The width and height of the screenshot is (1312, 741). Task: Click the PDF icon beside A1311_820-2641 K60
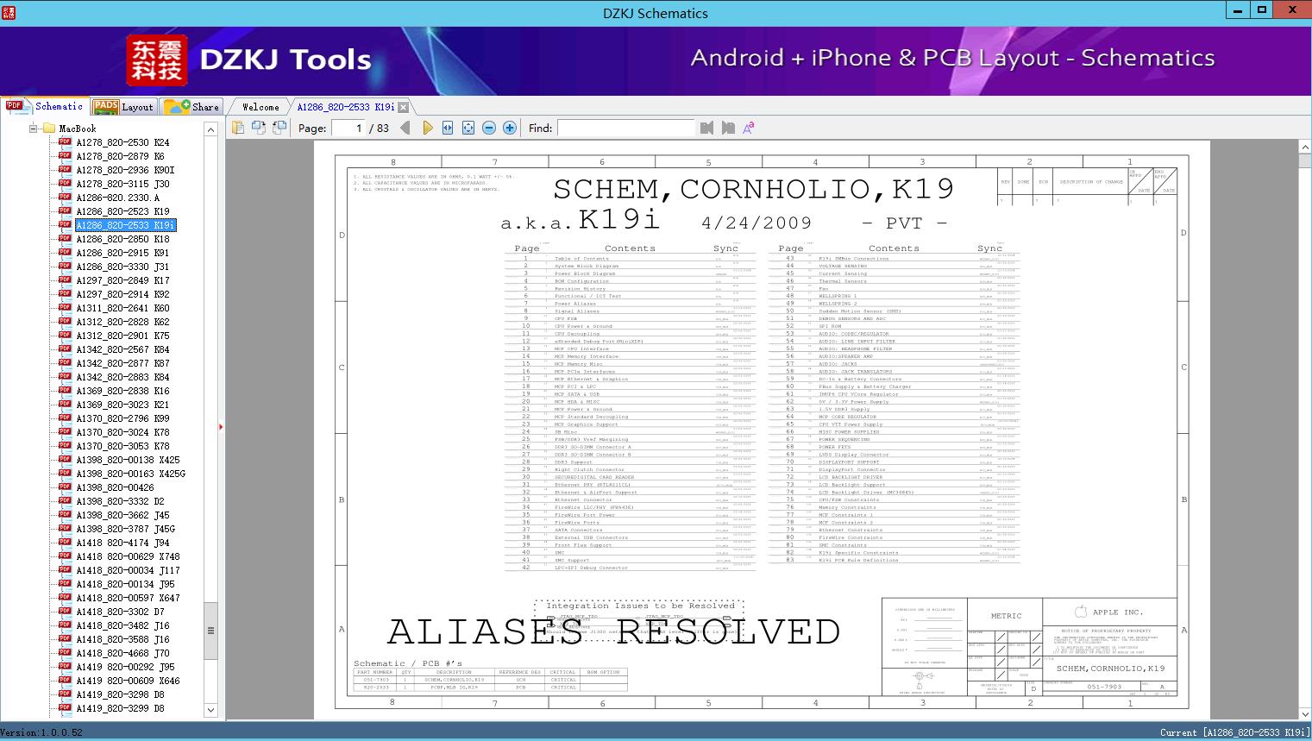coord(65,308)
